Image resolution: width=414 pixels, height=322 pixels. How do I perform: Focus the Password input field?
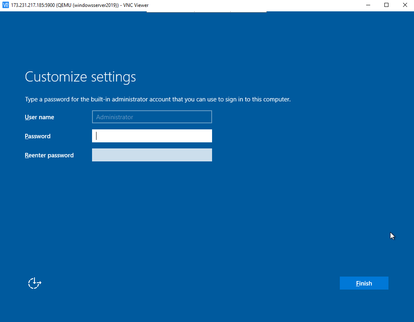(152, 136)
